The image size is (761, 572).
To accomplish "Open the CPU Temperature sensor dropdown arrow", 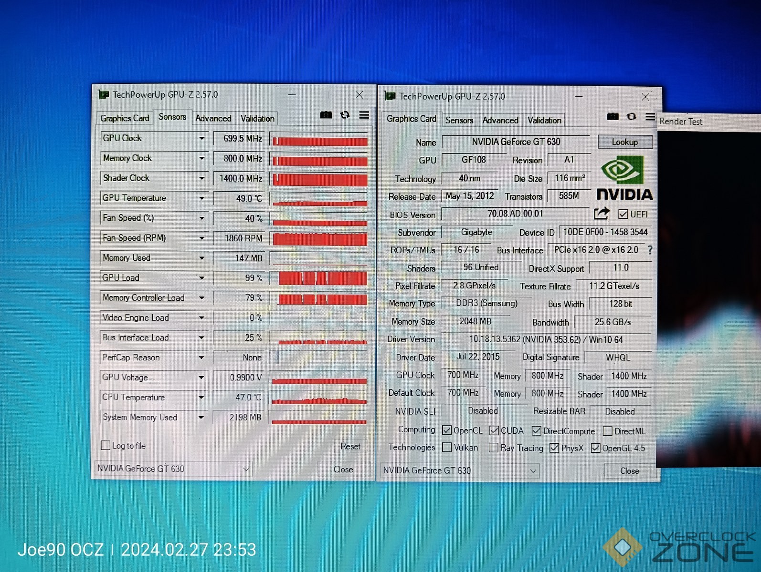I will coord(201,398).
